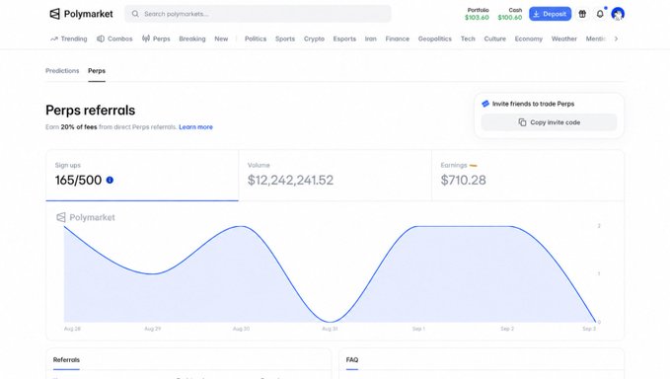
Task: Open the Cash $100.60 balance
Action: tap(510, 14)
